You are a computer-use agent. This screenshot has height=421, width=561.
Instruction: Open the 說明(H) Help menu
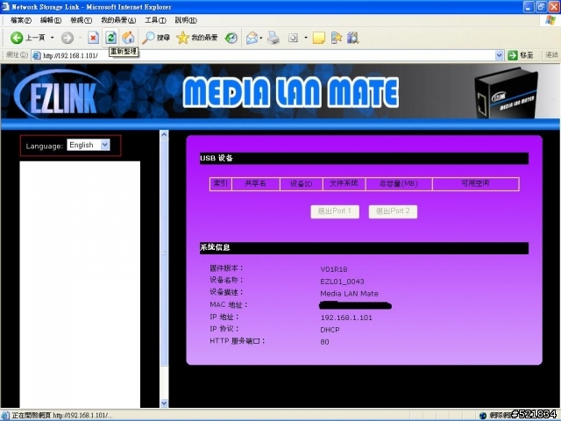pos(186,20)
